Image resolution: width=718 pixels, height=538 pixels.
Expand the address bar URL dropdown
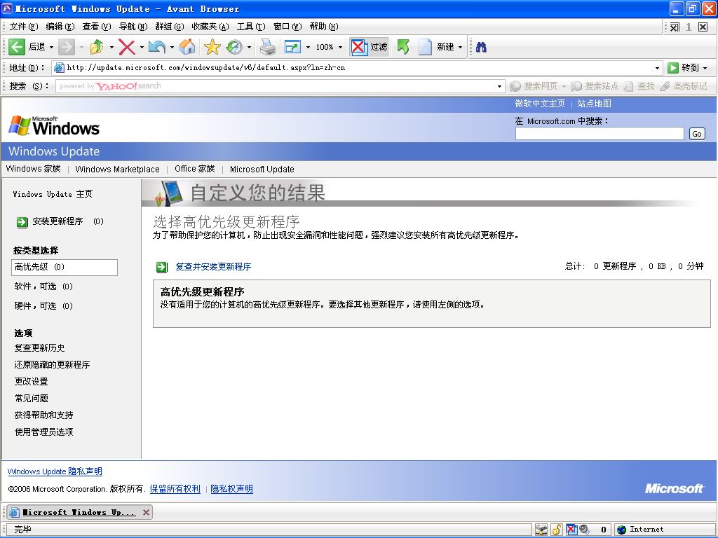pyautogui.click(x=658, y=68)
